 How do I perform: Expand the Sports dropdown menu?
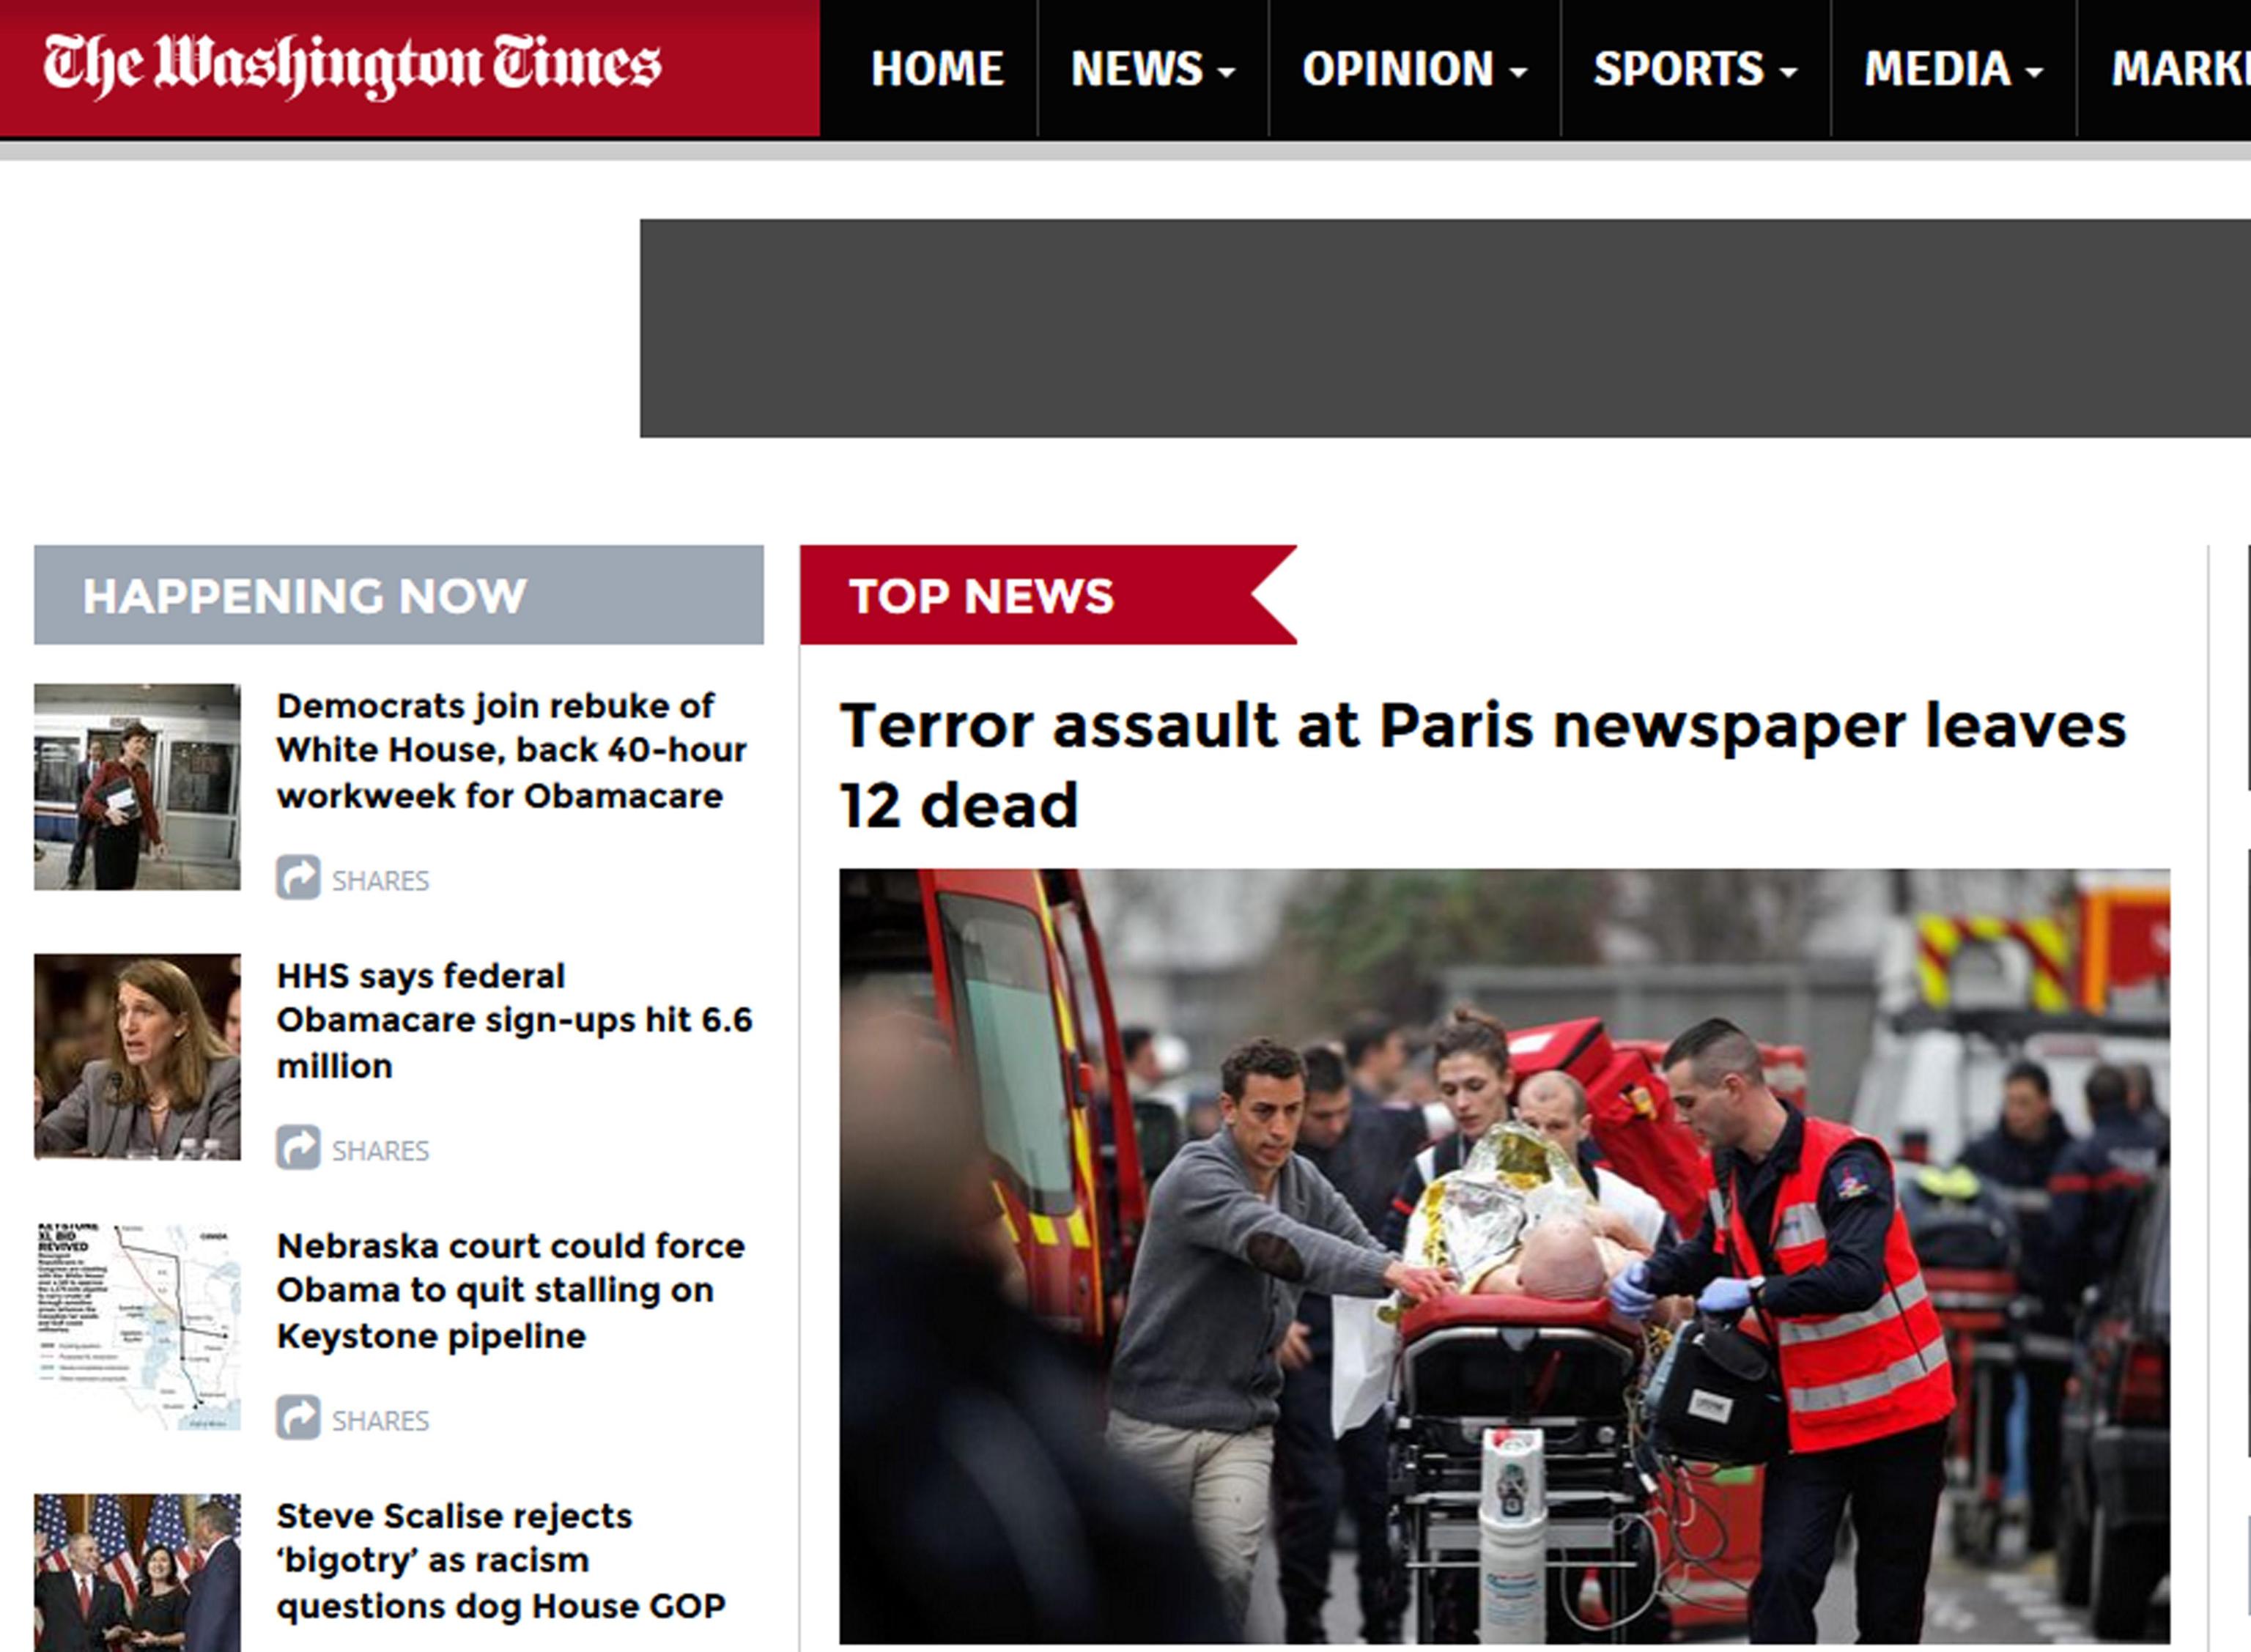(1694, 69)
